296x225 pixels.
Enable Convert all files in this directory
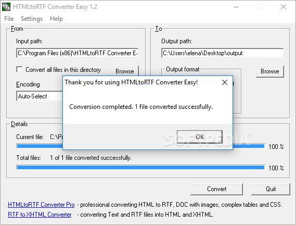19,69
